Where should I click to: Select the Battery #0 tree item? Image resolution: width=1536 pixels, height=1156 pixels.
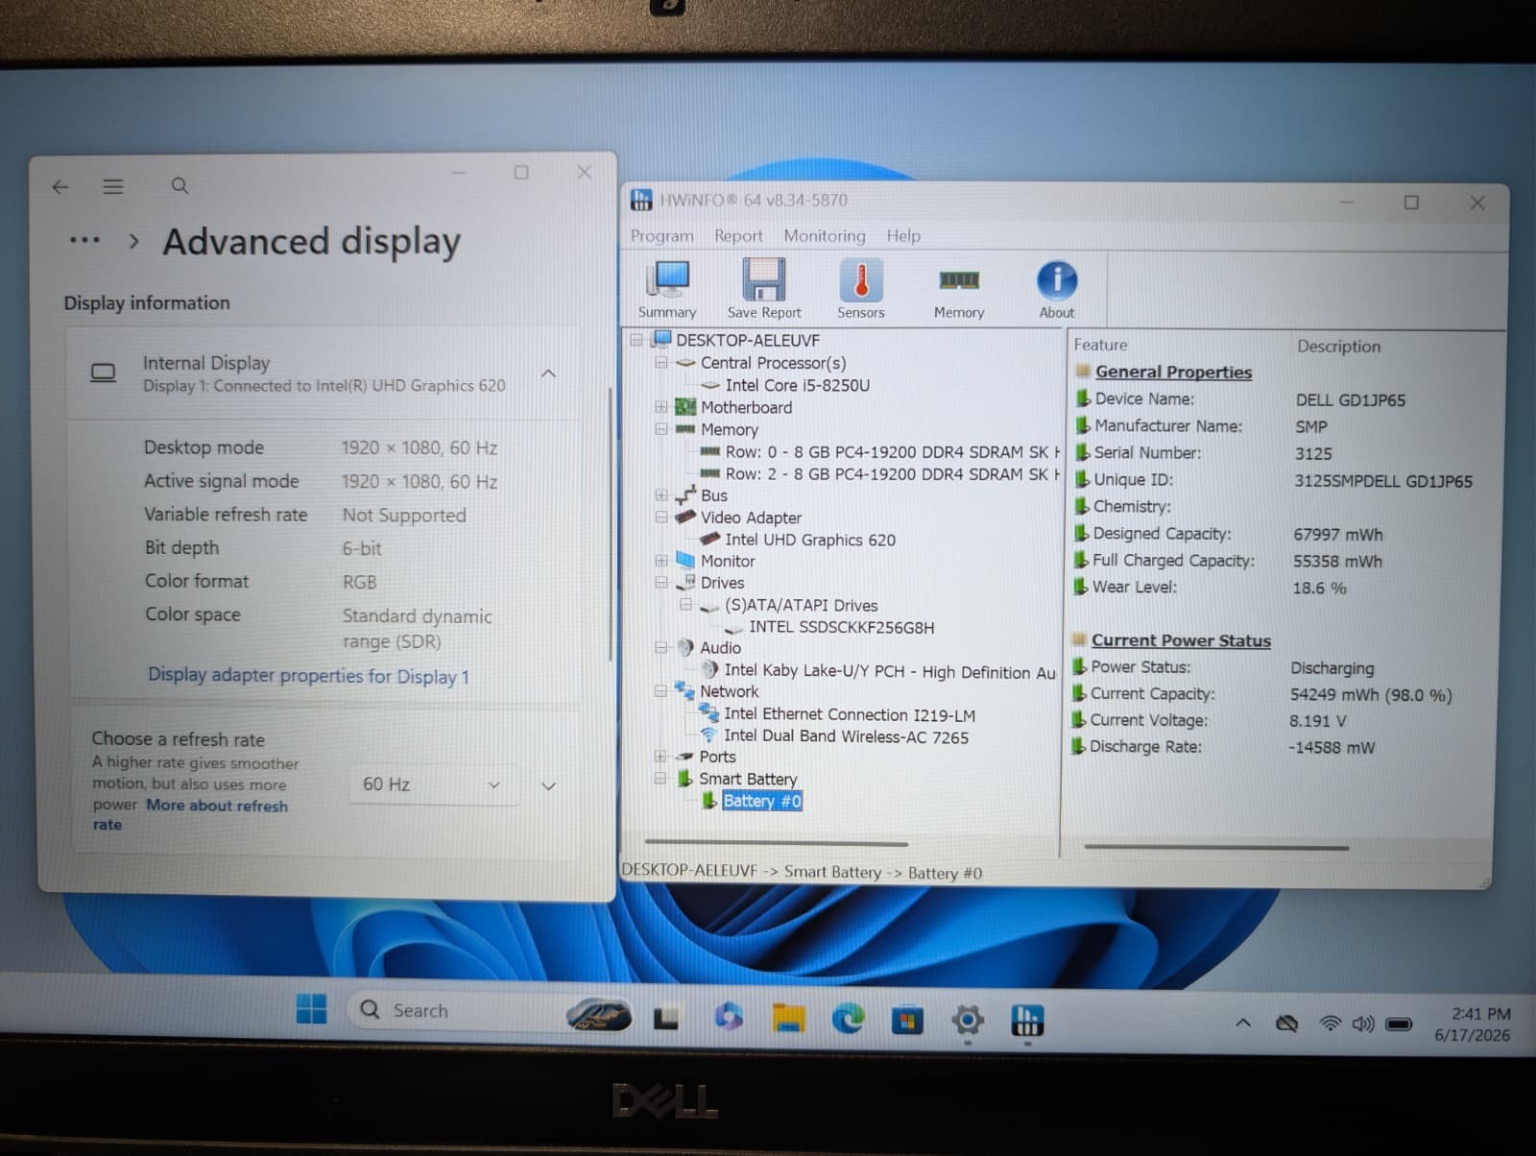point(762,801)
